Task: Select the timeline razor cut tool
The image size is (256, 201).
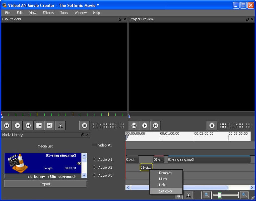Action: [188, 195]
